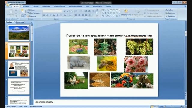Open the Slide Show (Показ слайдов) tab

tap(60, 6)
